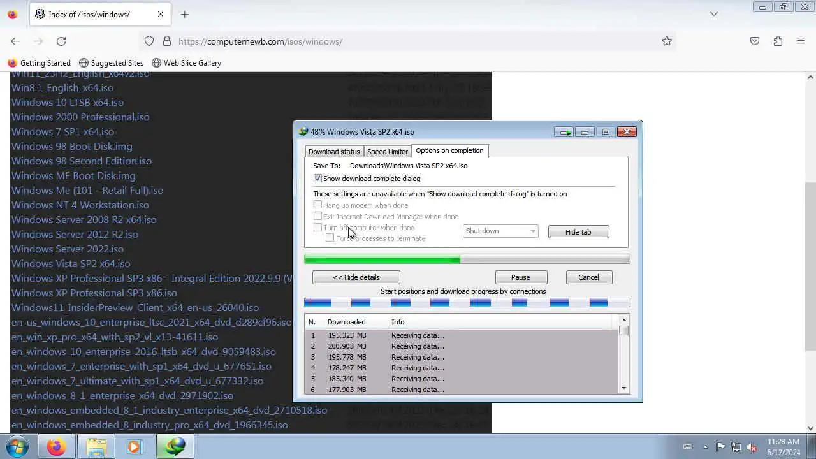Click the network tray icon
This screenshot has width=816, height=459.
736,447
